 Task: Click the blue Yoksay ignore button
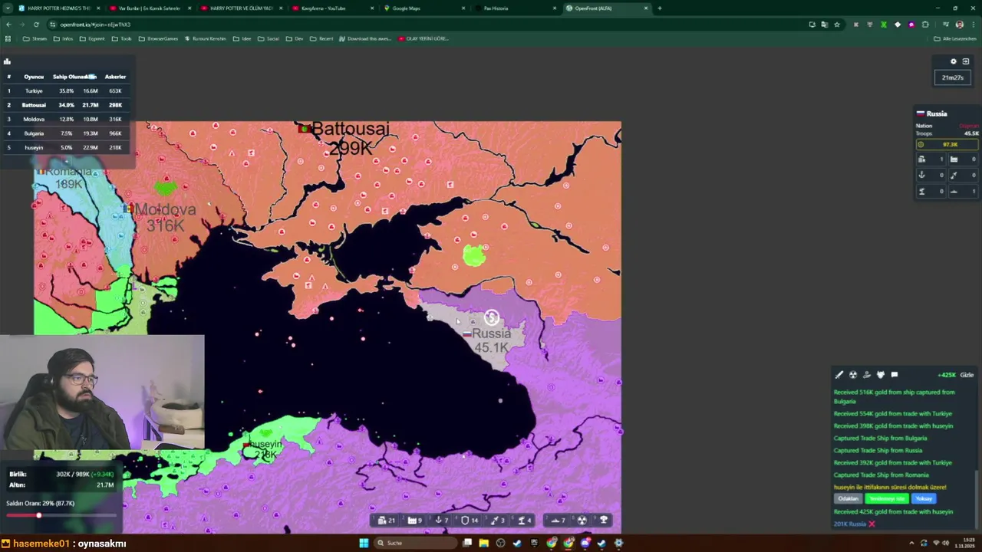tap(924, 498)
